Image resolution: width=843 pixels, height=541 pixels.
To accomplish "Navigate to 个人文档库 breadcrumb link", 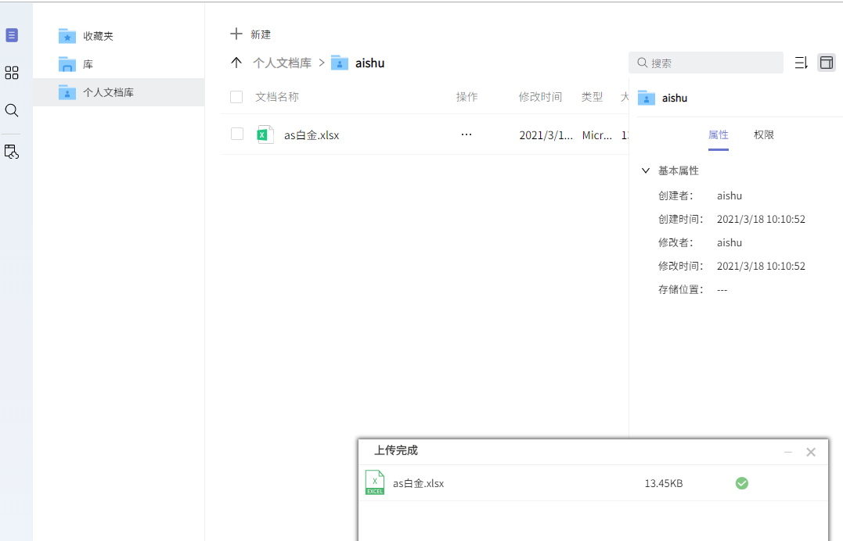I will (283, 63).
